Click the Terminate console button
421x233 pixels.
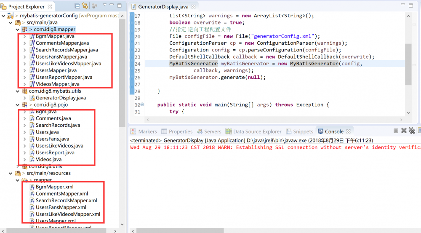[x=396, y=131]
